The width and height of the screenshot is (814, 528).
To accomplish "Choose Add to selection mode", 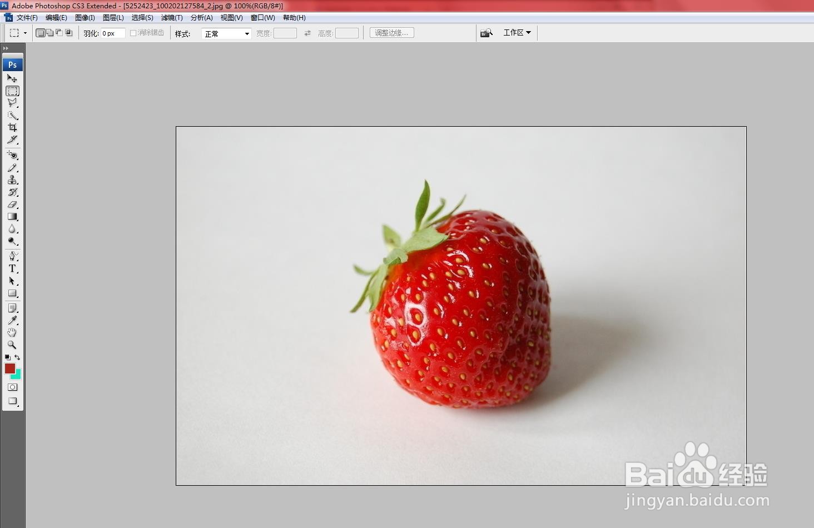I will pyautogui.click(x=50, y=33).
